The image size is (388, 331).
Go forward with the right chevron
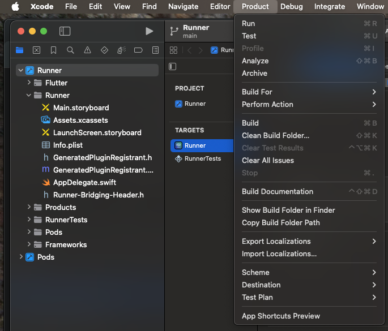point(201,50)
